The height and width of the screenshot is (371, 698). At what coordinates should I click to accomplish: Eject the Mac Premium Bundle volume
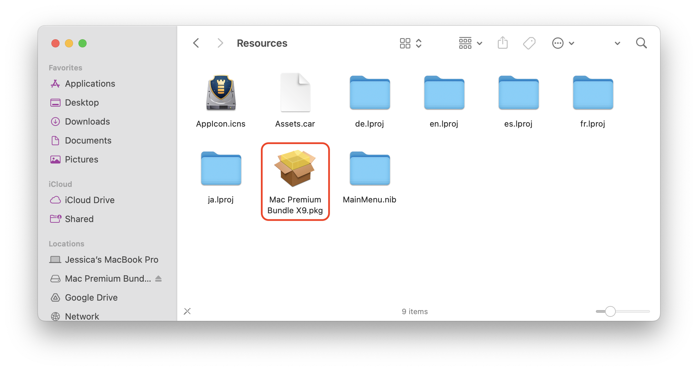click(158, 279)
